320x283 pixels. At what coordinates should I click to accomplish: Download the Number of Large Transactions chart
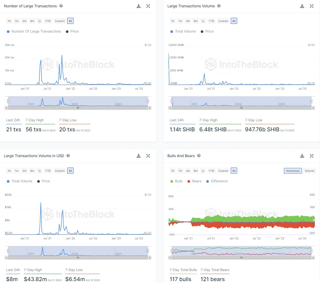click(139, 6)
